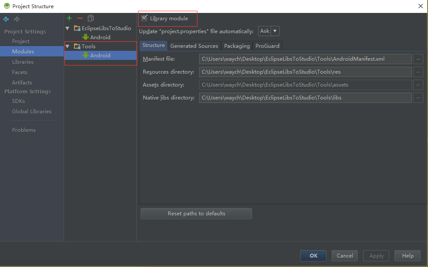This screenshot has width=428, height=267.
Task: Click the Native libs directory path field
Action: click(305, 98)
